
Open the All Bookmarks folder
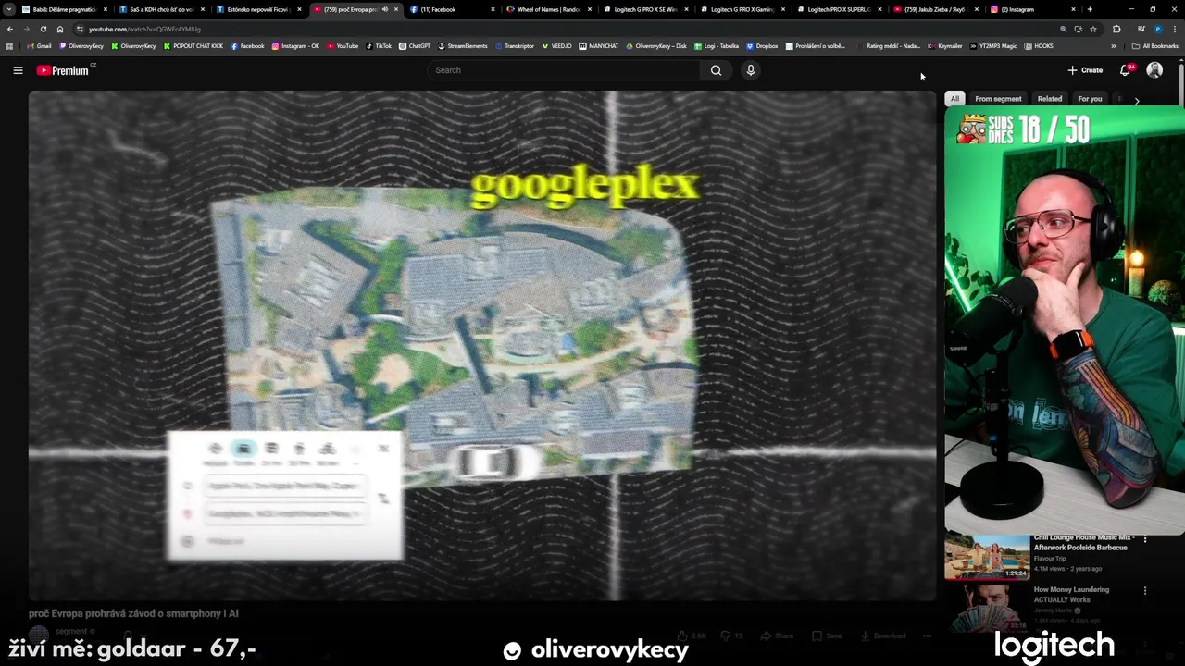(1155, 46)
